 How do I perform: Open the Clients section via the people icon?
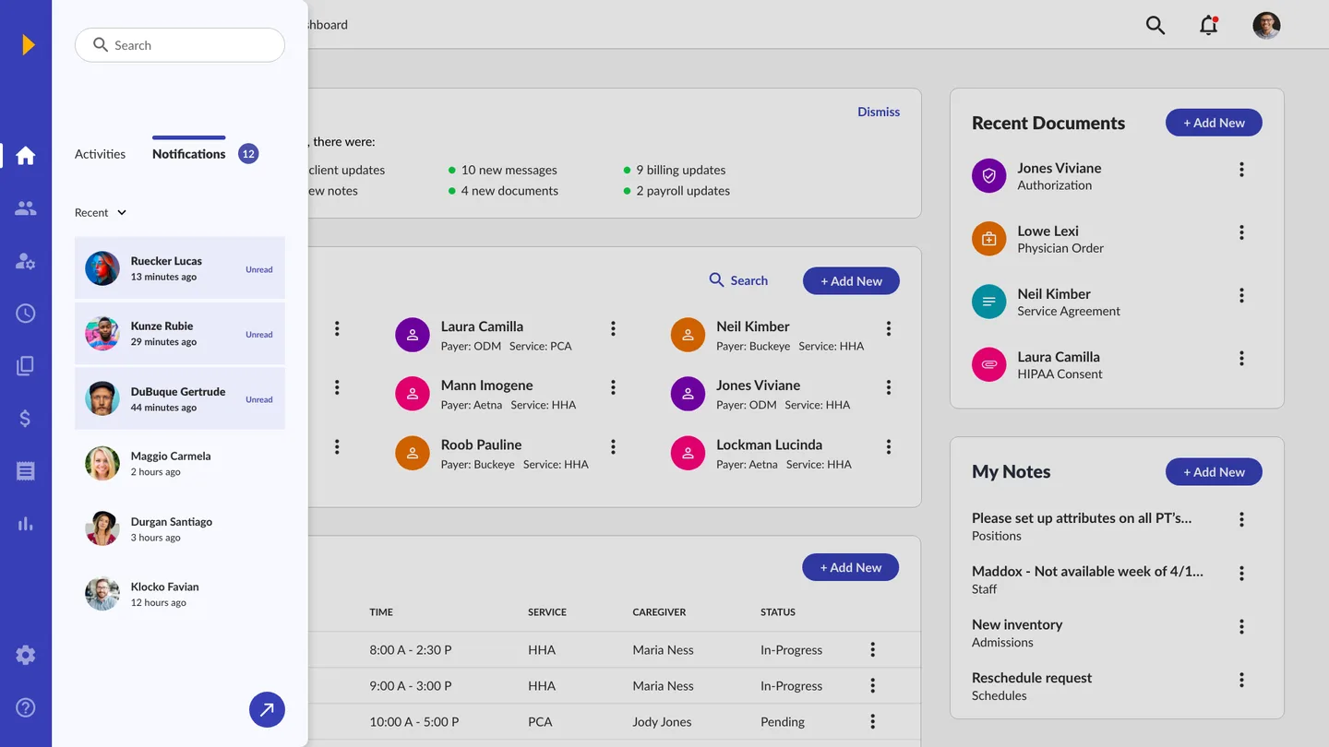[25, 207]
